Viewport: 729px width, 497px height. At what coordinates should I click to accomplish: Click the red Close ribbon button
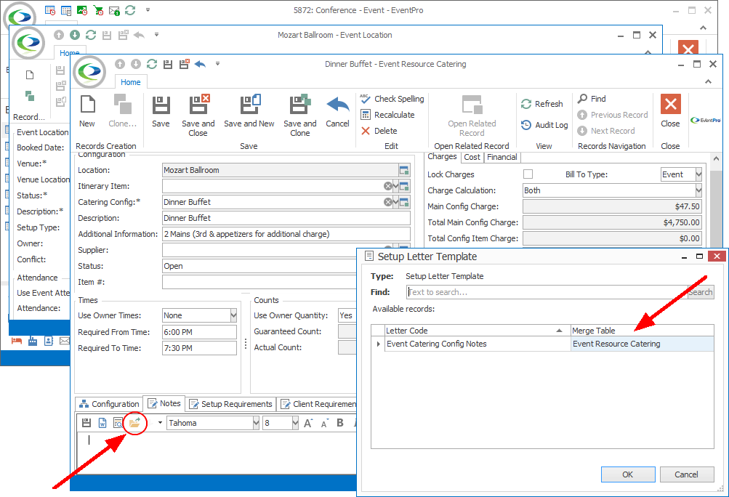tap(670, 111)
